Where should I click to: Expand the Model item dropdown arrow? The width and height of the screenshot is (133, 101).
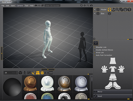[x=95, y=10]
